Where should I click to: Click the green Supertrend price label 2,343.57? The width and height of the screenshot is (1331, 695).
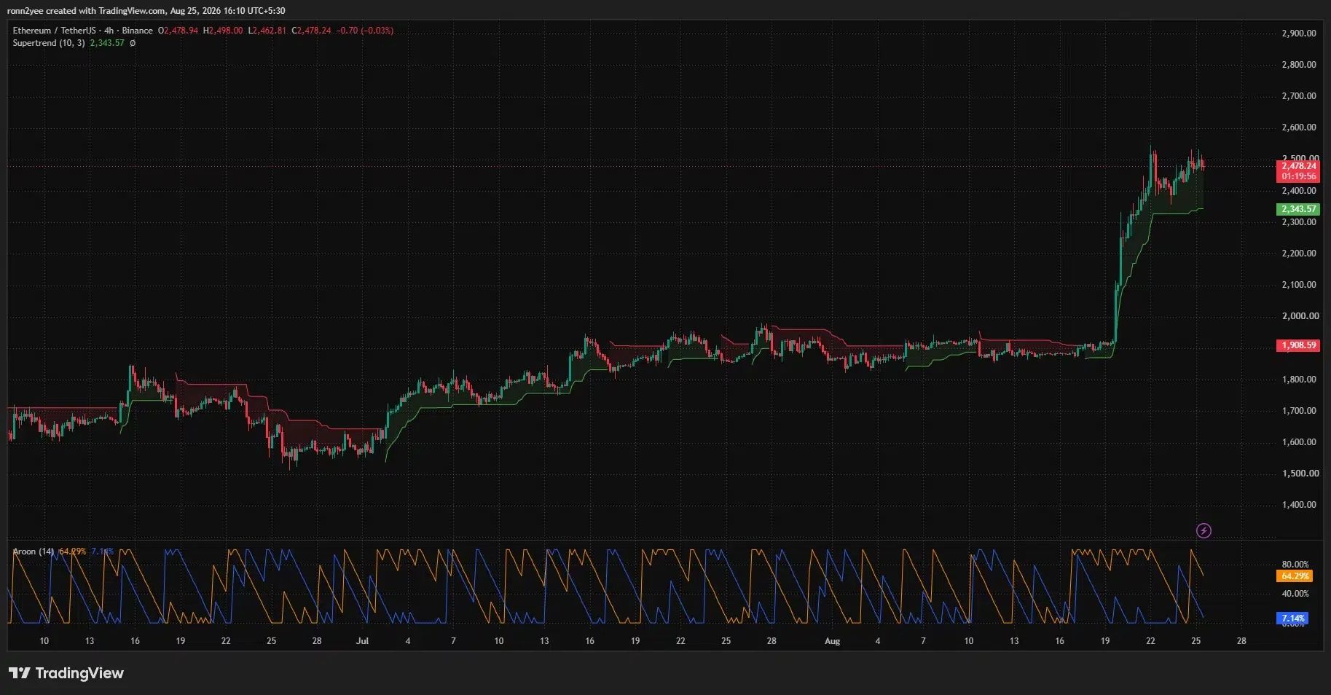click(1298, 209)
